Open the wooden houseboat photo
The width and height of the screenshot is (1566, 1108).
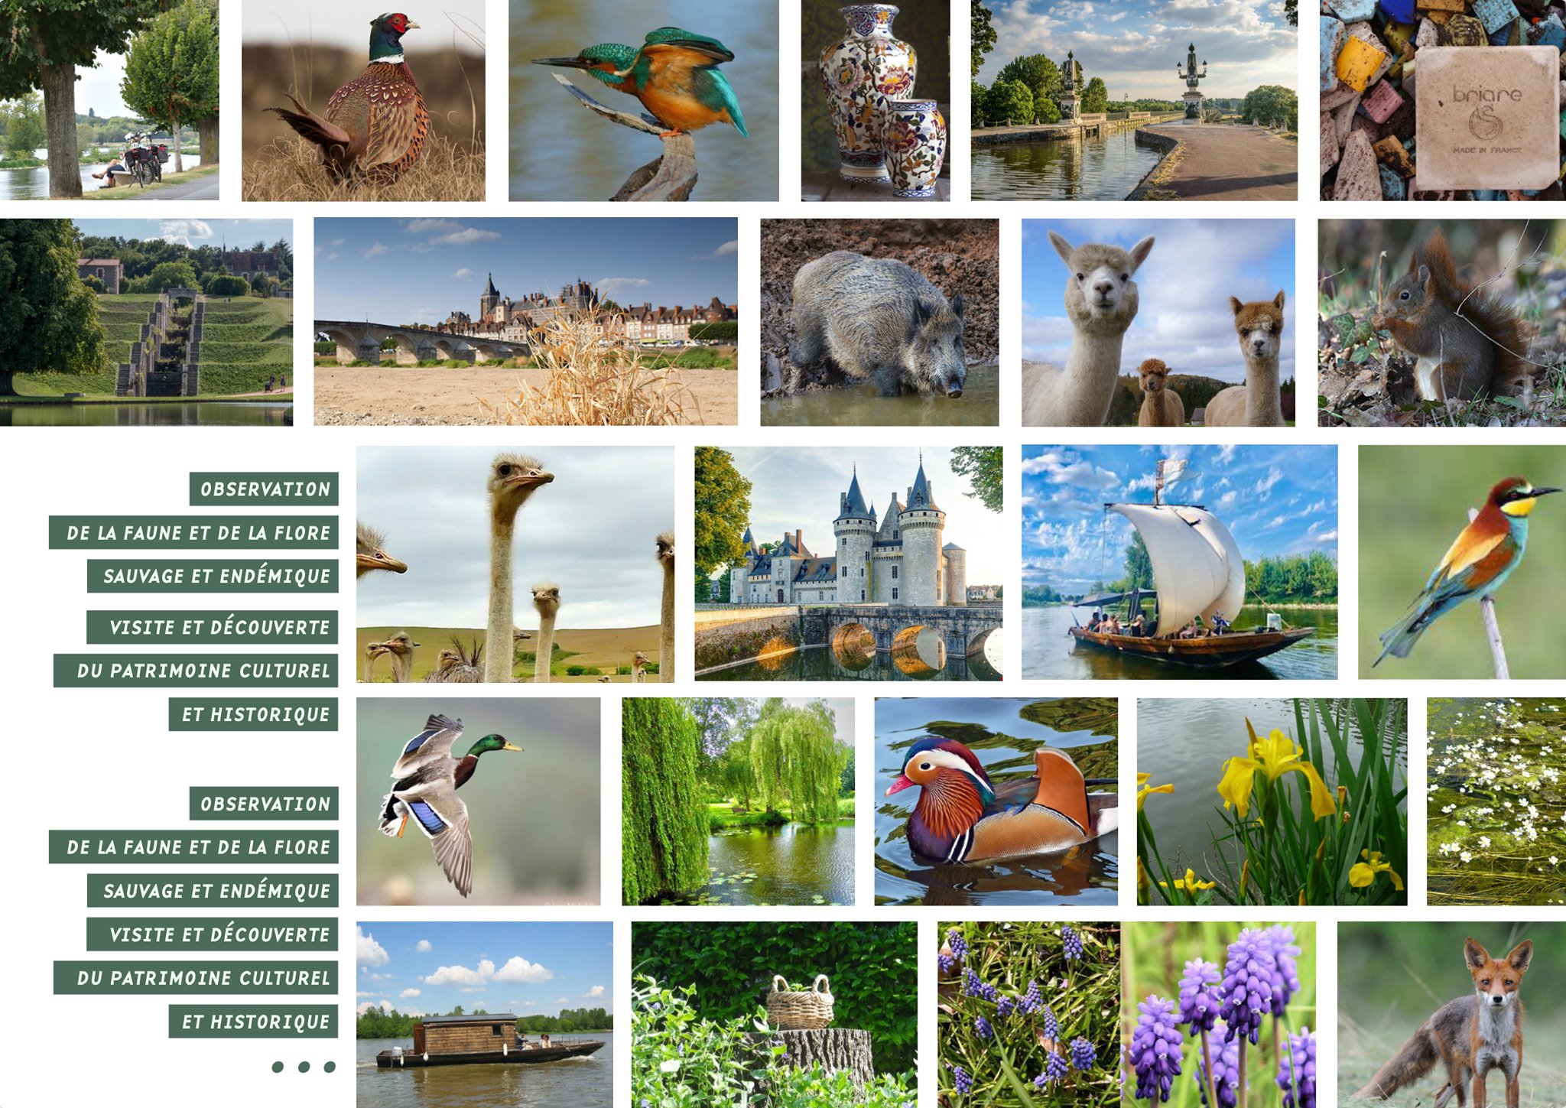pyautogui.click(x=484, y=1014)
